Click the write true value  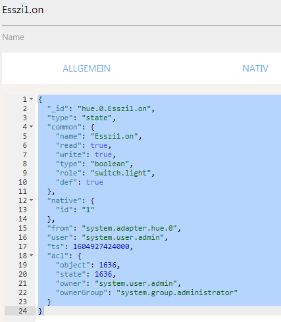103,154
